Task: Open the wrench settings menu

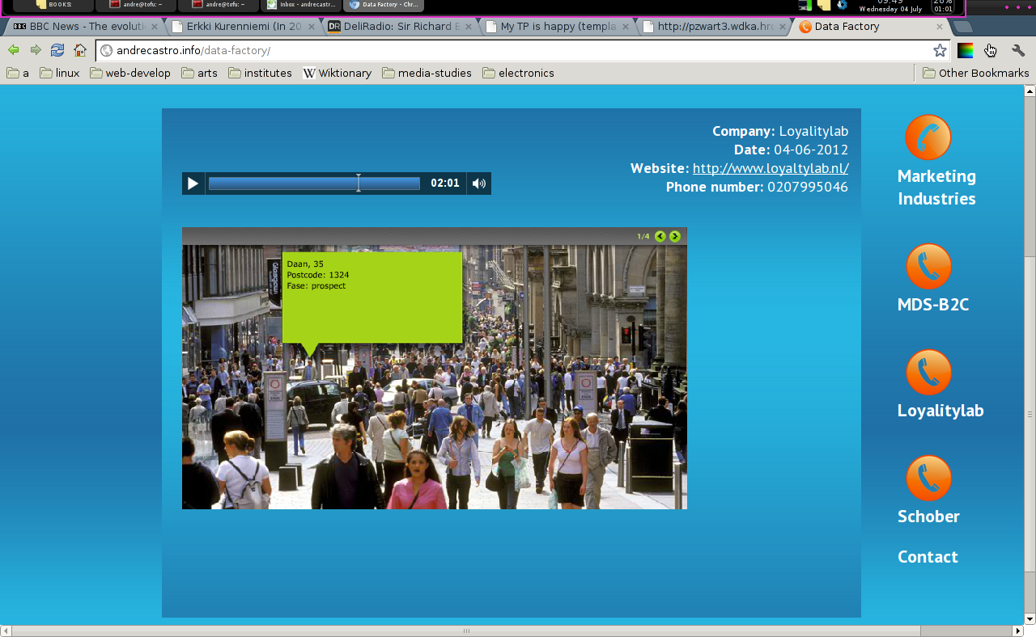Action: click(x=1018, y=50)
